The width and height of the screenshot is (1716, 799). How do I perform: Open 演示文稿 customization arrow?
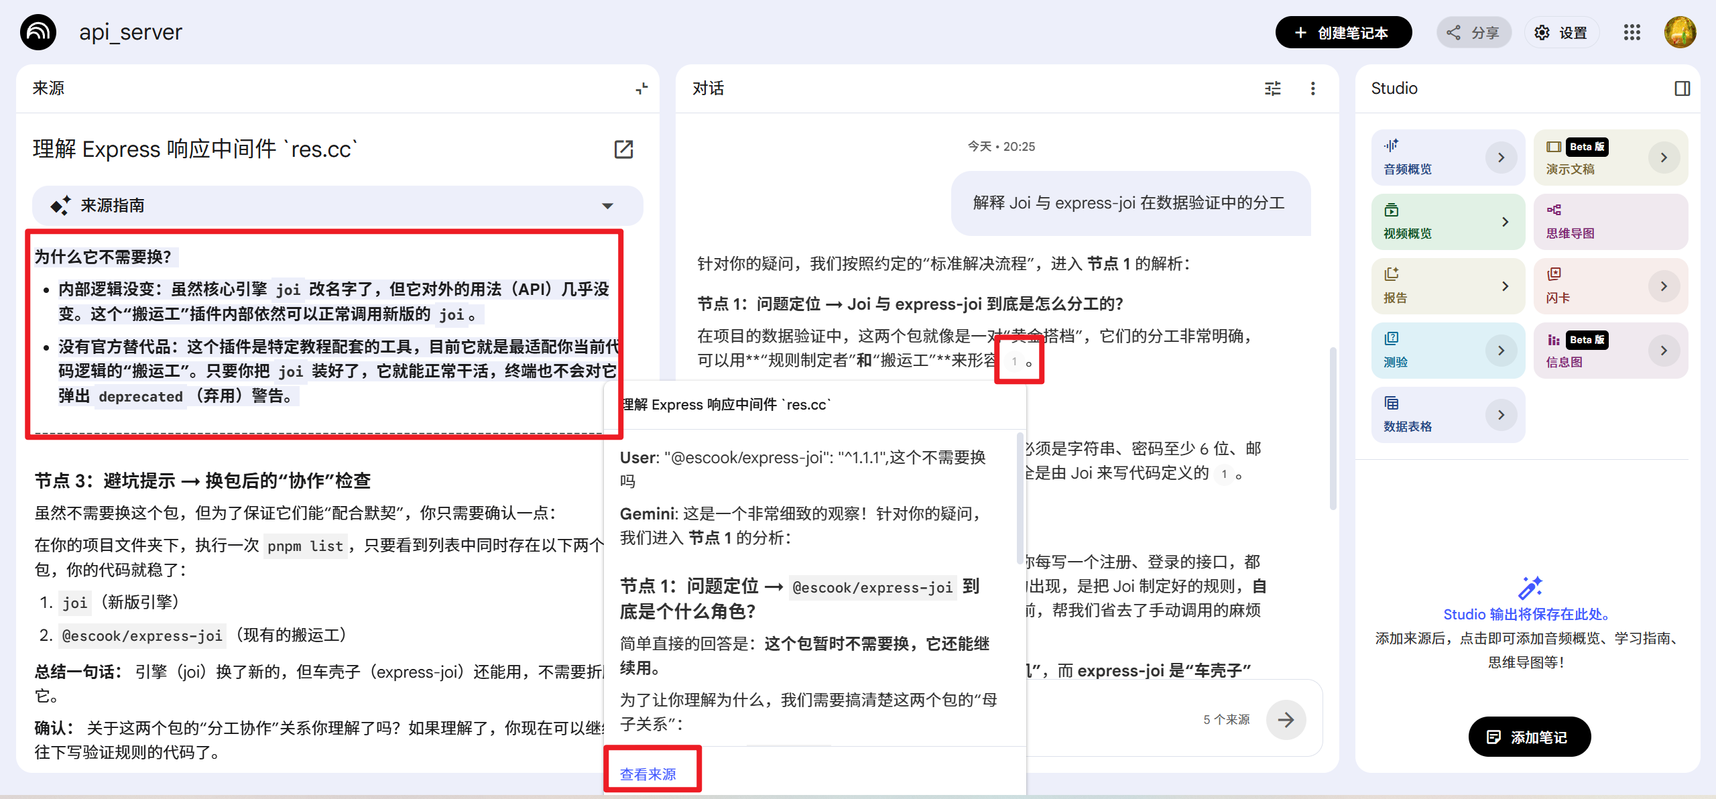1664,158
